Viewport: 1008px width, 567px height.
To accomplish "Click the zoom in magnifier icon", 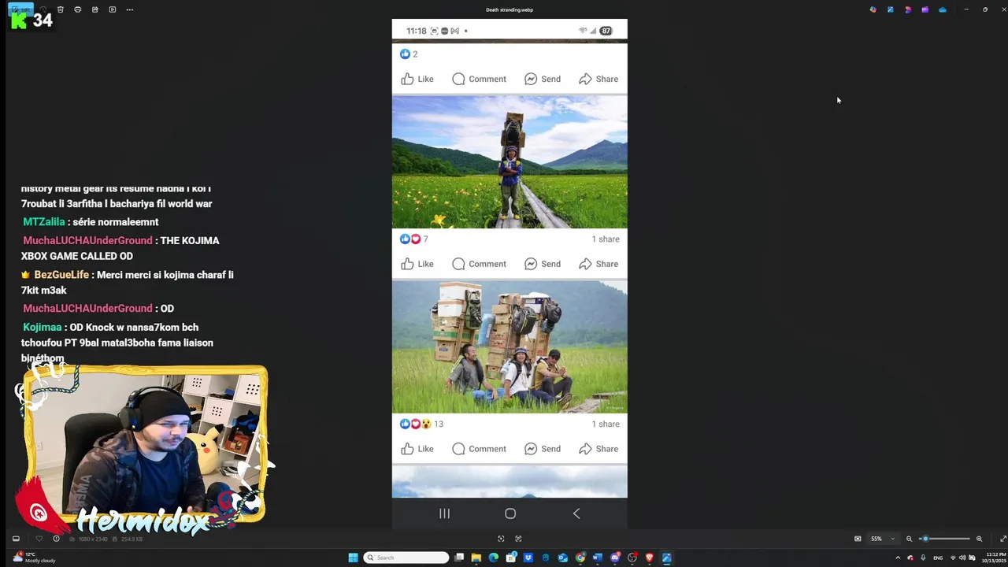I will (x=979, y=539).
